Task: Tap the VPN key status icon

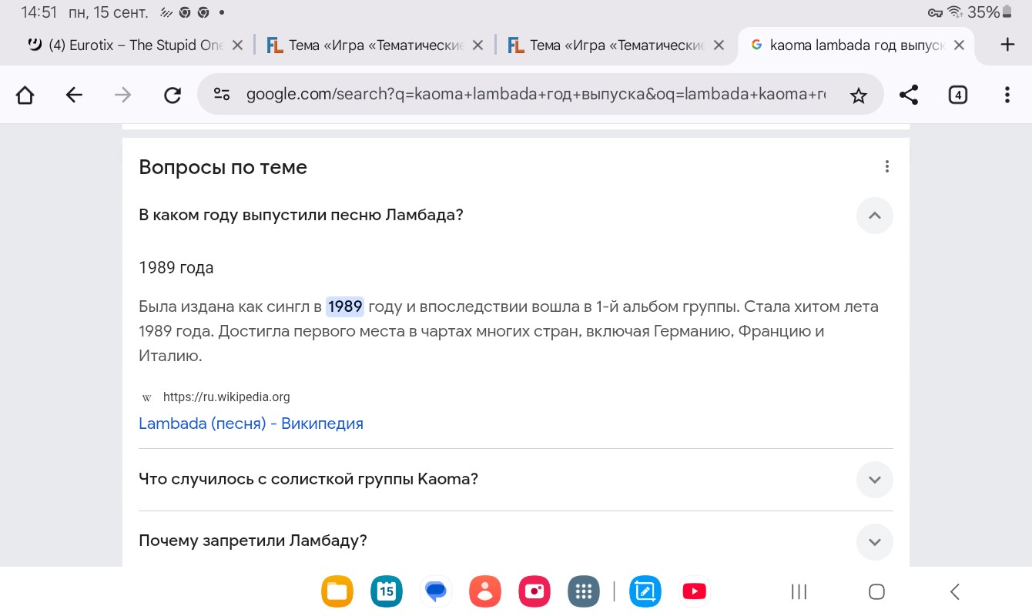Action: tap(935, 12)
